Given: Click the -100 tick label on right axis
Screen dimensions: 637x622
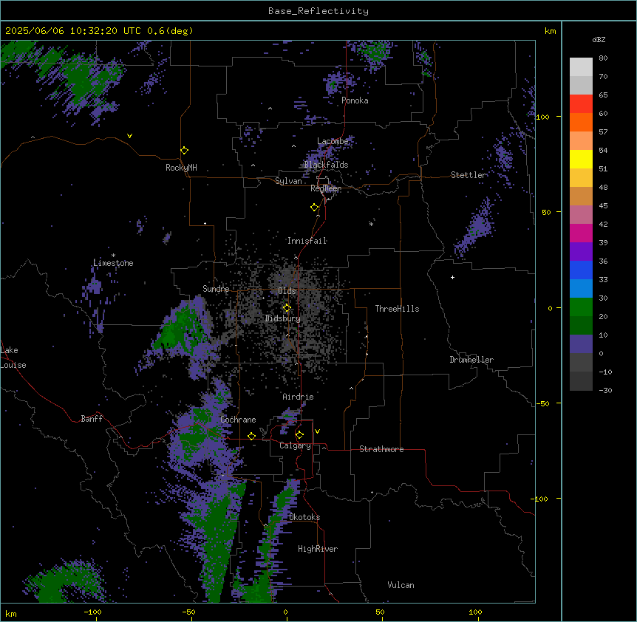Looking at the screenshot, I should point(540,499).
